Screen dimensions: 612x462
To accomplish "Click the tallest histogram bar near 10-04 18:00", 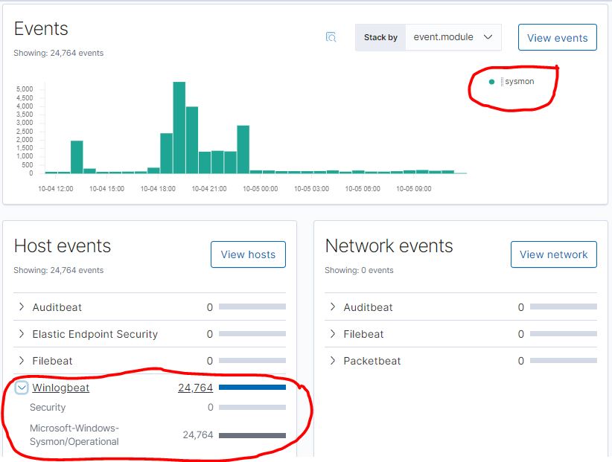I will (177, 126).
